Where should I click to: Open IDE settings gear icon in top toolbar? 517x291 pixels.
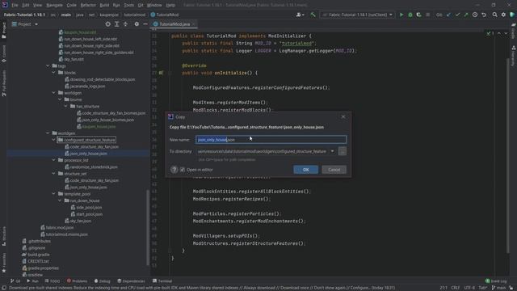click(503, 15)
